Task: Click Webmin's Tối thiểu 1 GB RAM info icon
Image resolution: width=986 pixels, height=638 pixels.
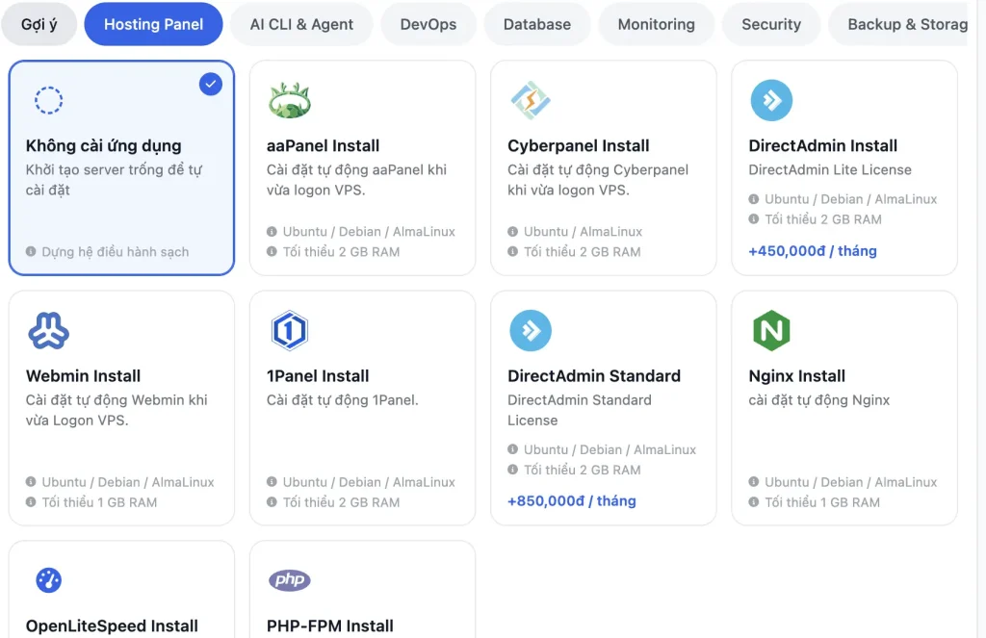Action: (31, 501)
